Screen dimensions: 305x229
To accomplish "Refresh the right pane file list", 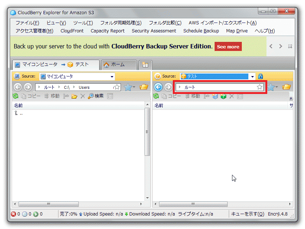I will pos(156,96).
